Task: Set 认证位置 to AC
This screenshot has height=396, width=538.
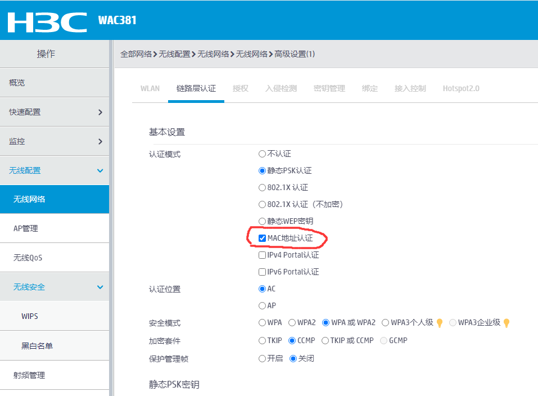Action: tap(262, 289)
